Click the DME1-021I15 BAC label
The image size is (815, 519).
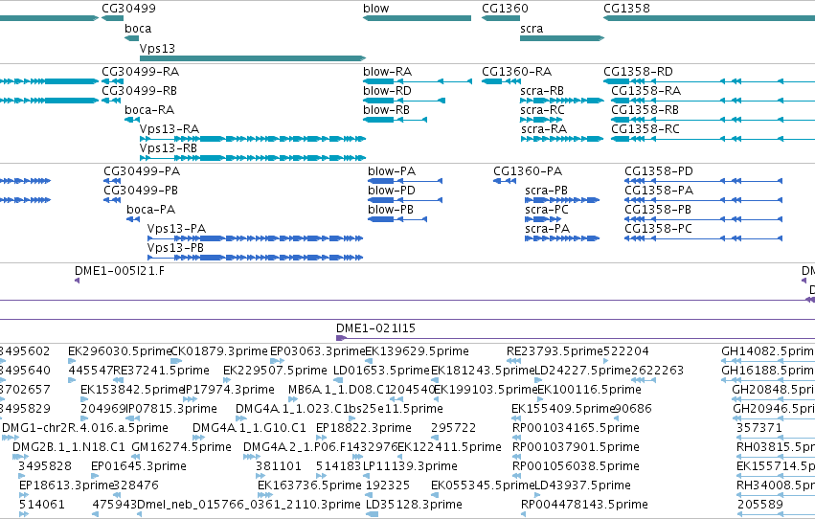pos(375,328)
